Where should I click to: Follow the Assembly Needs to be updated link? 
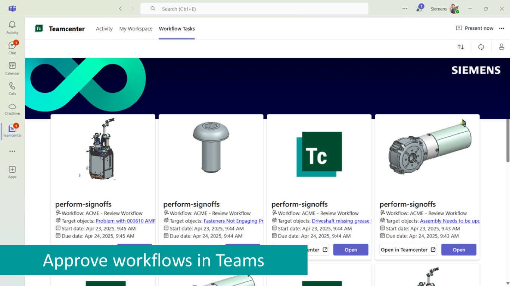[450, 221]
